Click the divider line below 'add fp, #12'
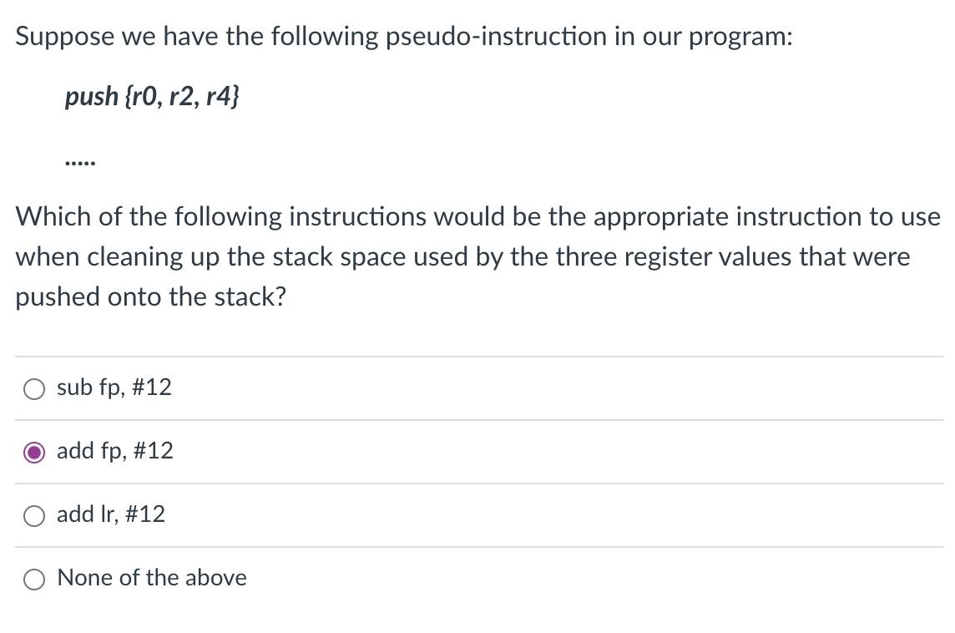Screen dimensions: 955x633 coord(477,483)
